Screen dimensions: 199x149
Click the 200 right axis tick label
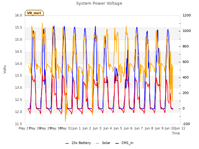coord(186,93)
